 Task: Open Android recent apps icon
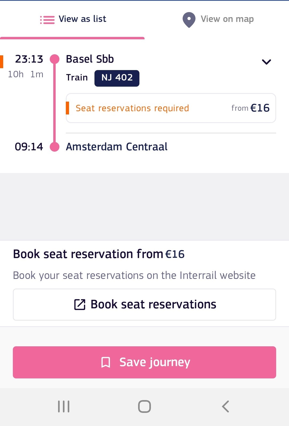(64, 406)
